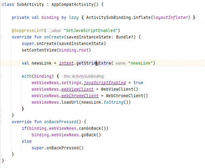The width and height of the screenshot is (205, 168).
Task: Click the with keyword
Action: tap(27, 76)
